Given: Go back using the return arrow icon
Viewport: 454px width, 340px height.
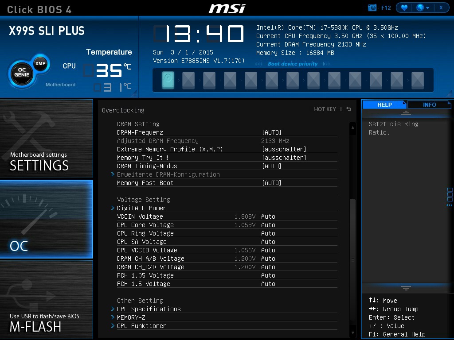Looking at the screenshot, I should click(x=348, y=109).
